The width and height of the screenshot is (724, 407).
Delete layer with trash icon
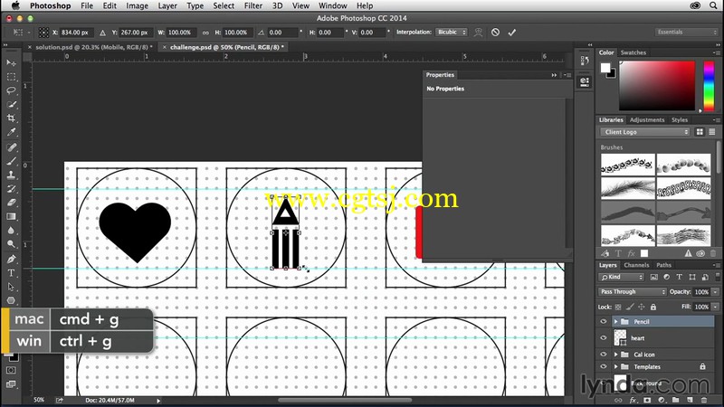[704, 400]
